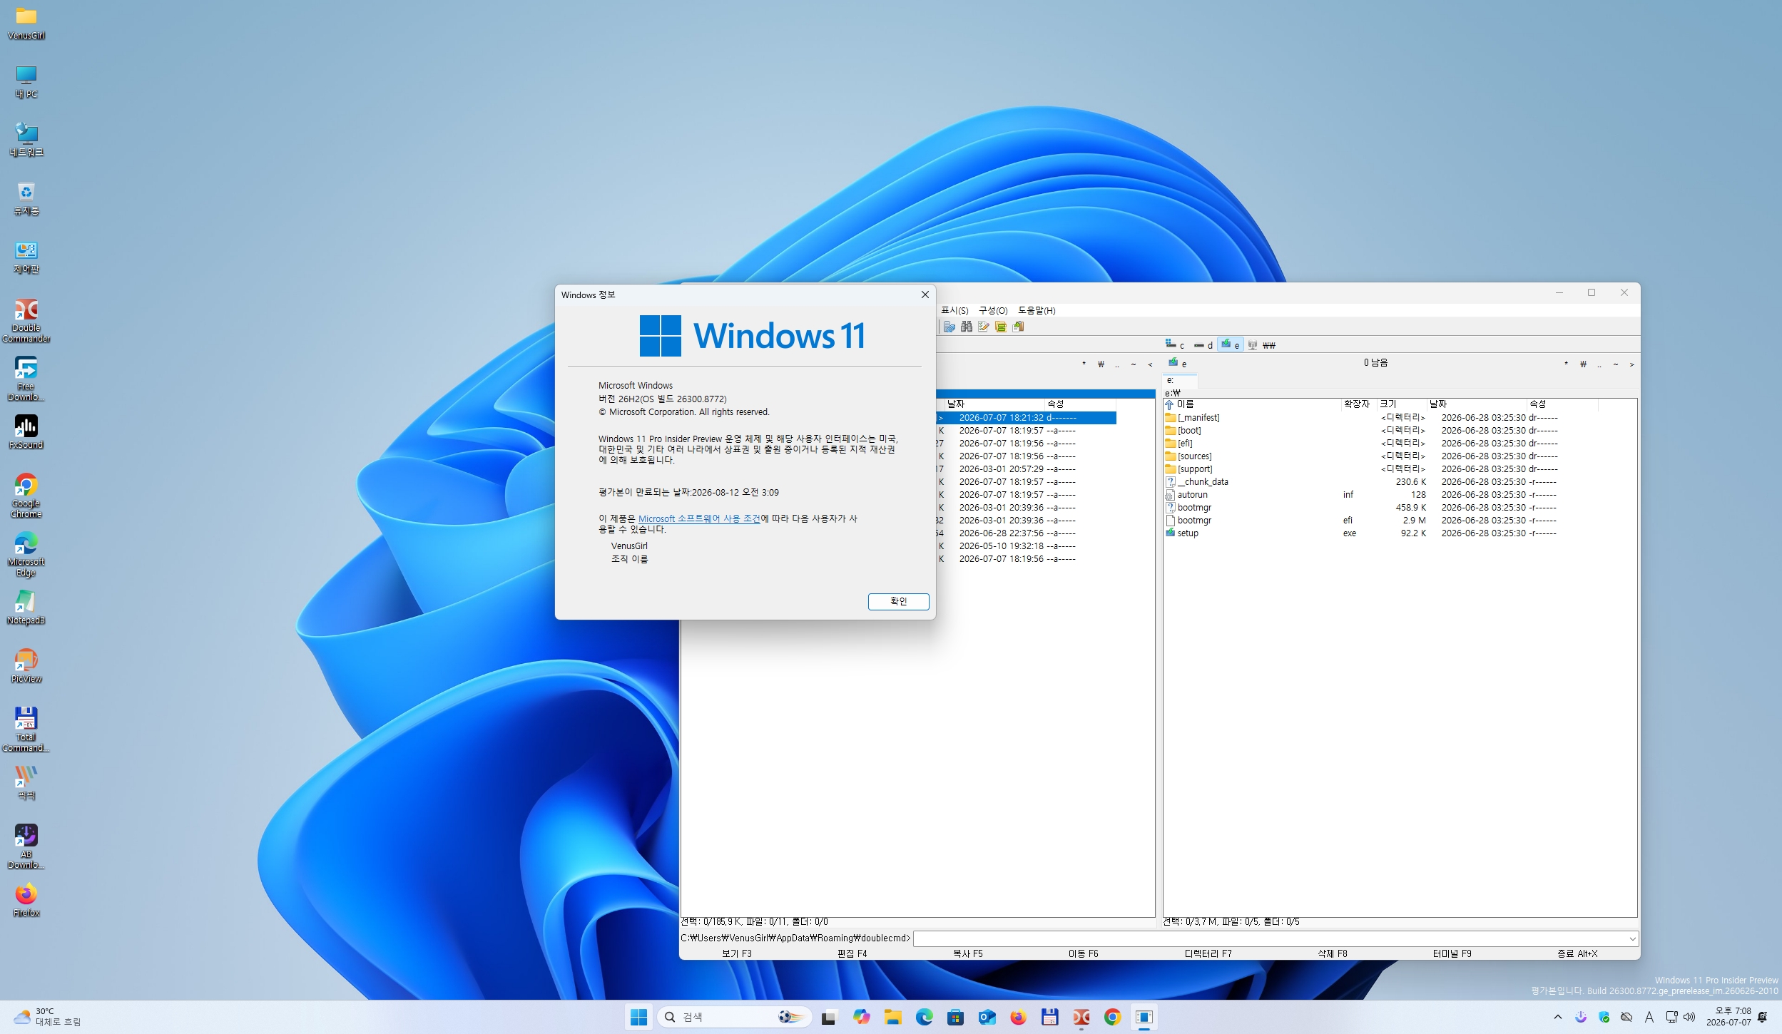Open the 도움말(H) menu

point(1037,310)
